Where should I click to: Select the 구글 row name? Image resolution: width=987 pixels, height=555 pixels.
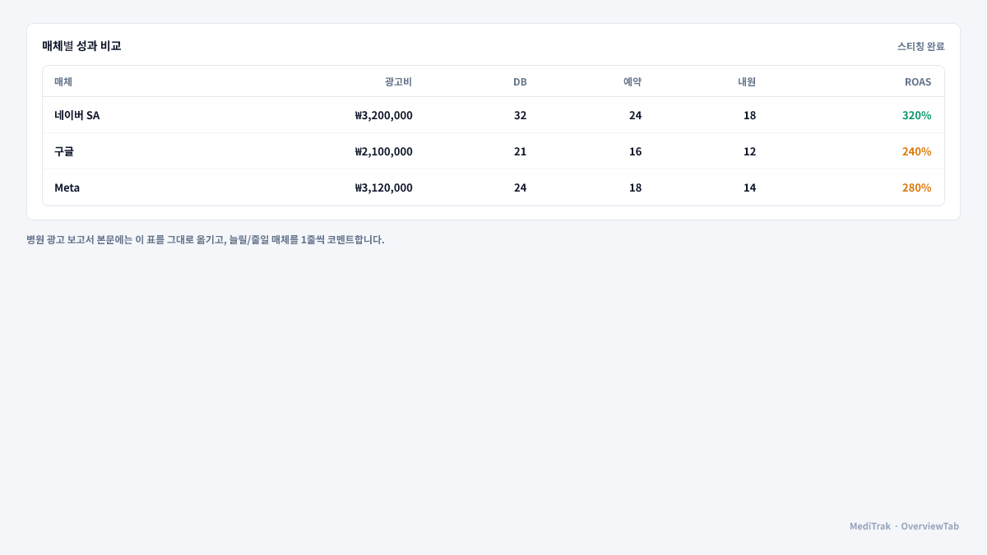tap(64, 151)
